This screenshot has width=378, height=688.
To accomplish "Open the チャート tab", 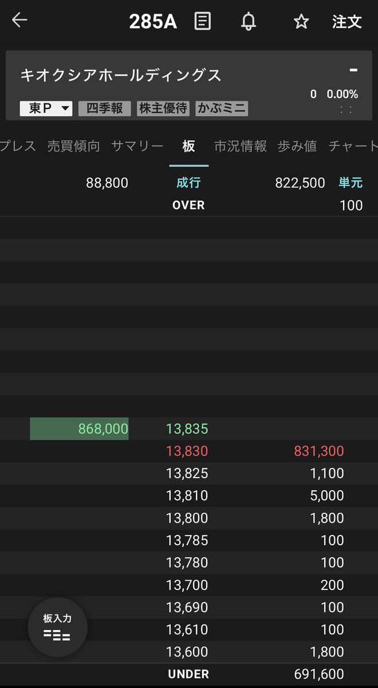I will coord(352,146).
